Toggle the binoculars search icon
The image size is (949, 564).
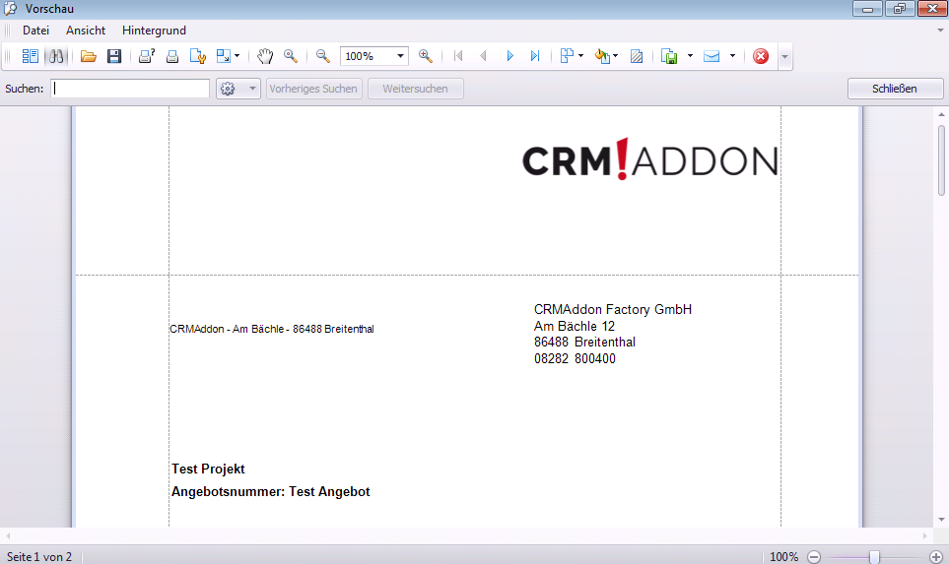tap(56, 56)
